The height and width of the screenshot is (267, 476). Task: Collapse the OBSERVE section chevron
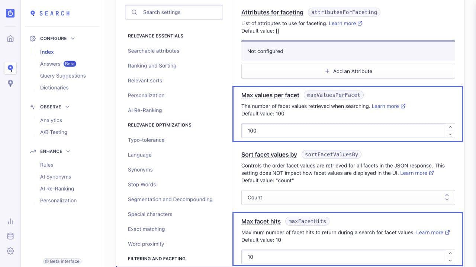(x=67, y=107)
